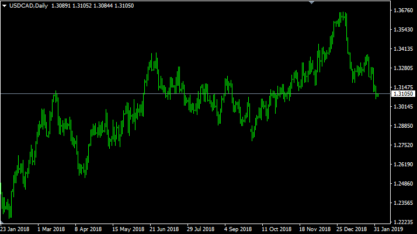Click the 1.36760 price scale label
Image resolution: width=417 pixels, height=234 pixels.
[x=403, y=11]
